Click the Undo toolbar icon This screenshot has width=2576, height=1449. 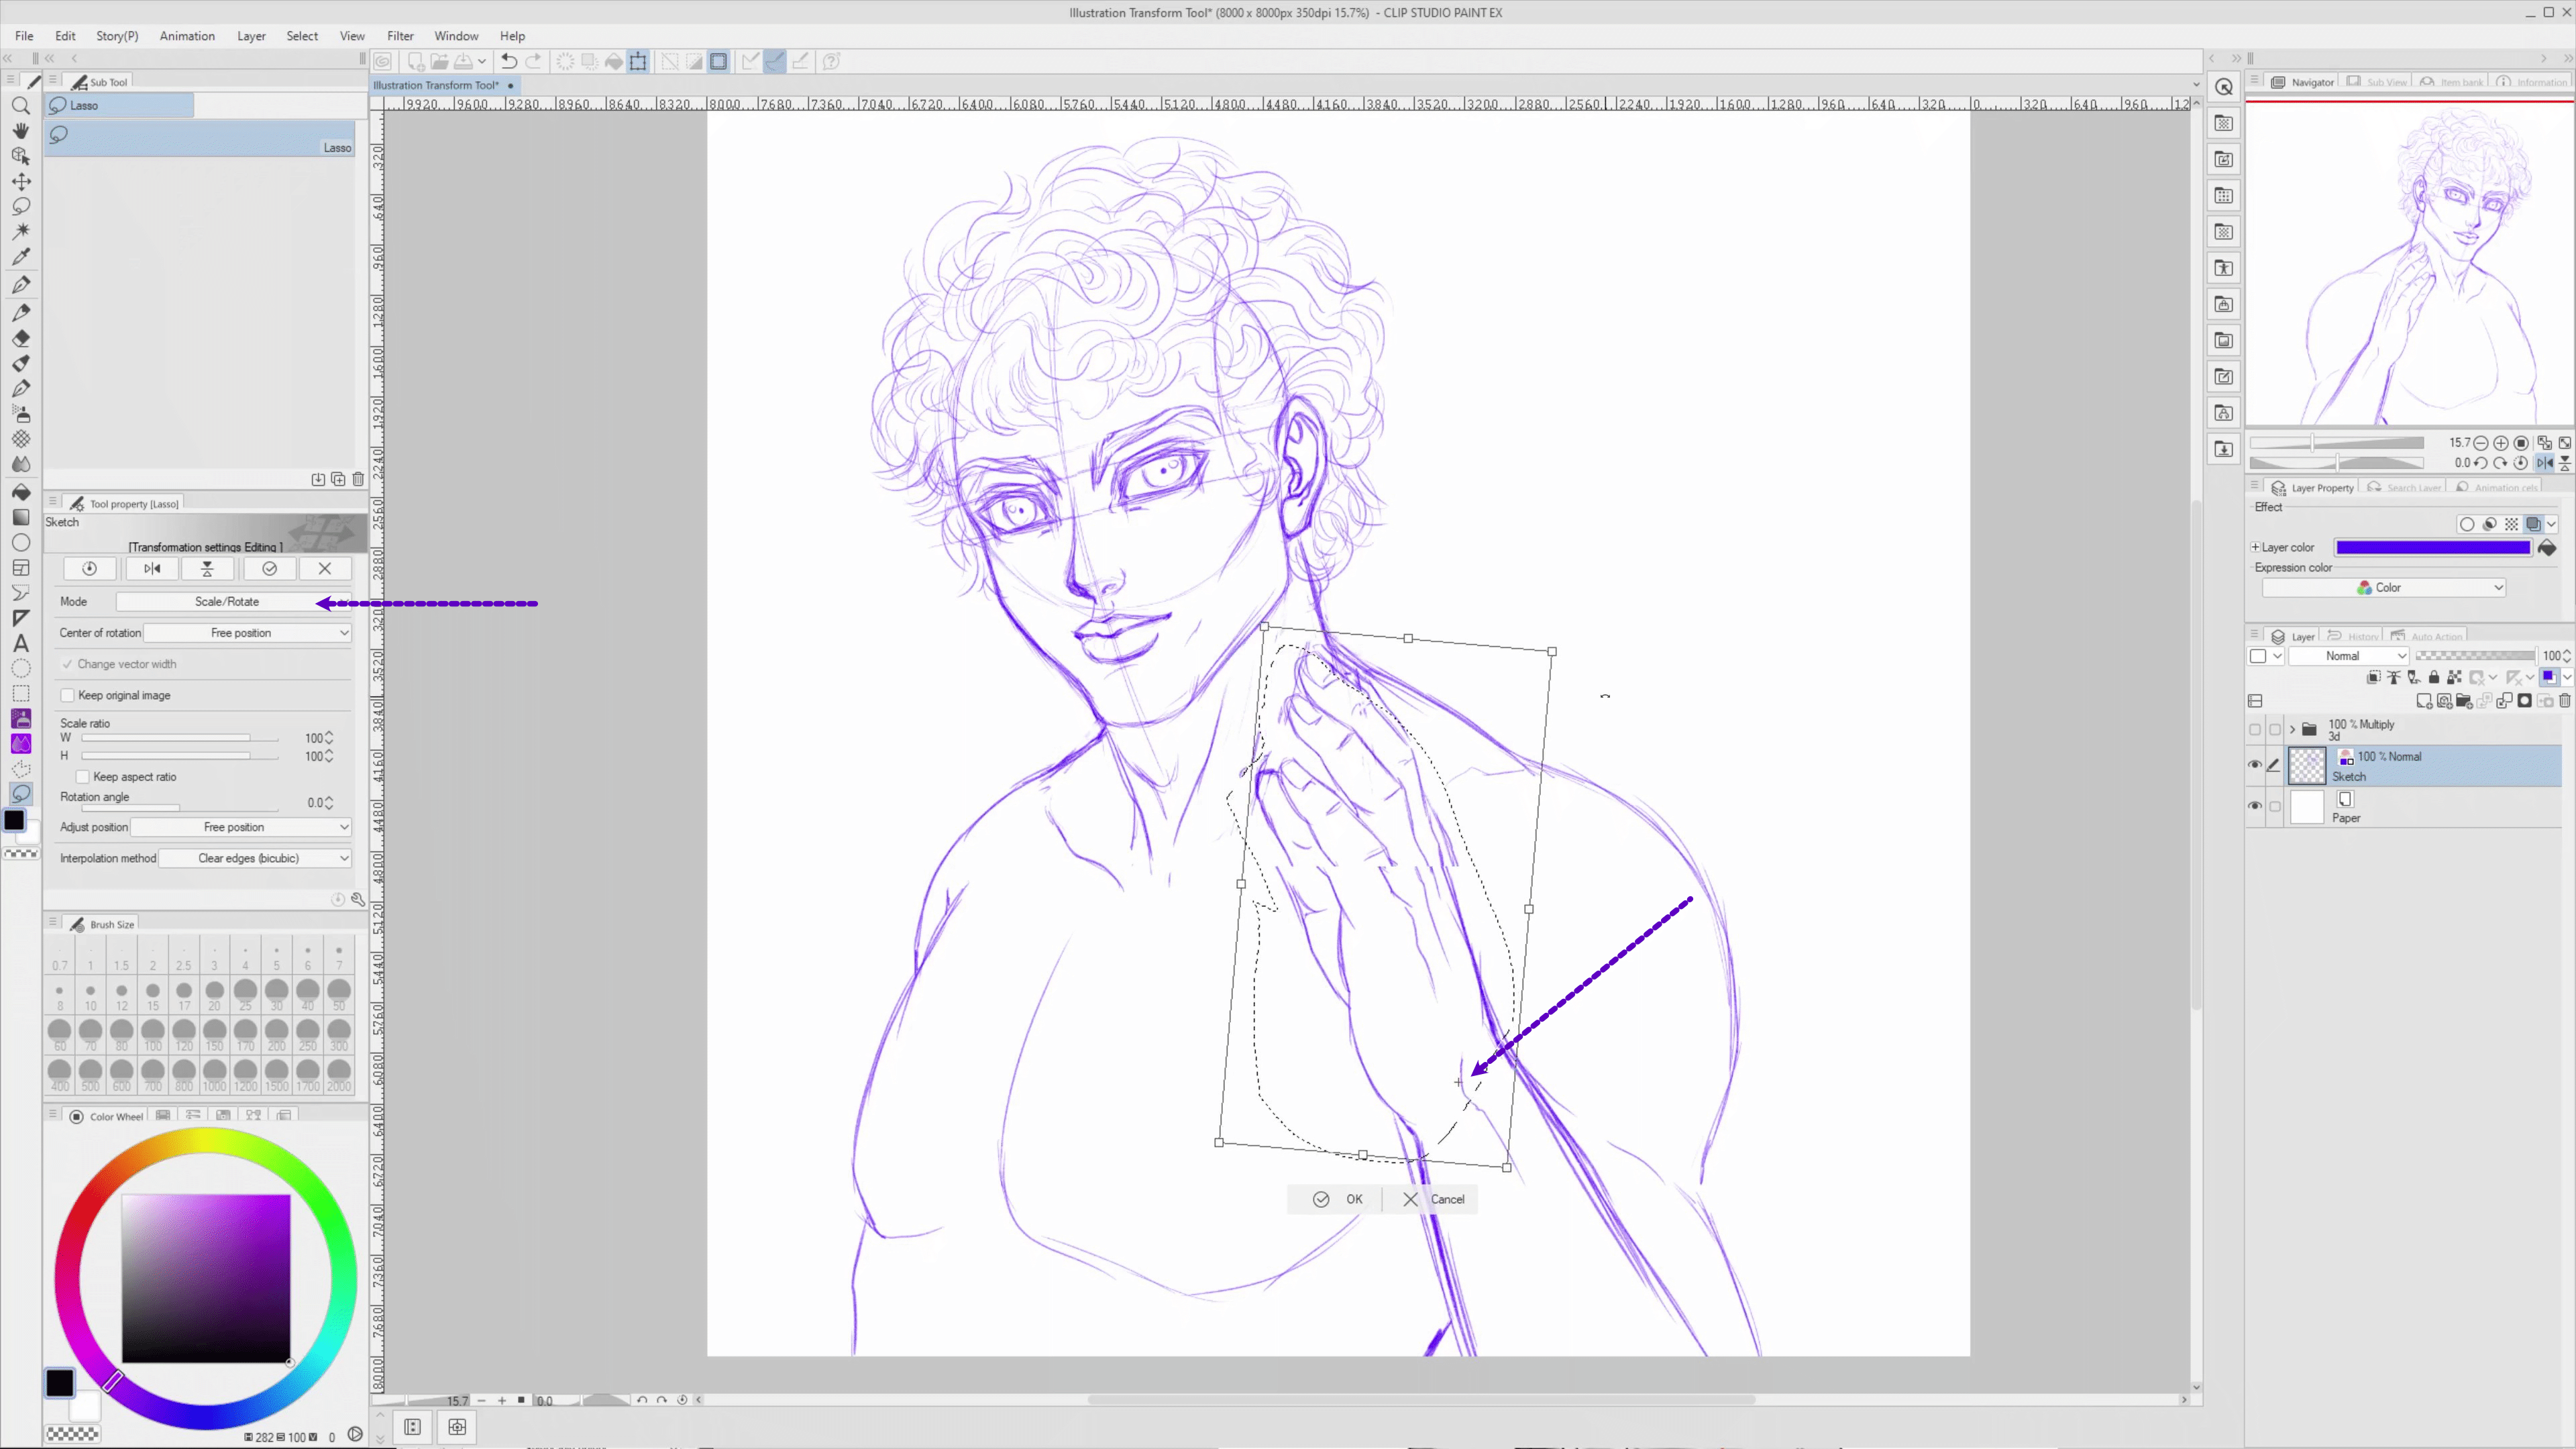pyautogui.click(x=509, y=62)
